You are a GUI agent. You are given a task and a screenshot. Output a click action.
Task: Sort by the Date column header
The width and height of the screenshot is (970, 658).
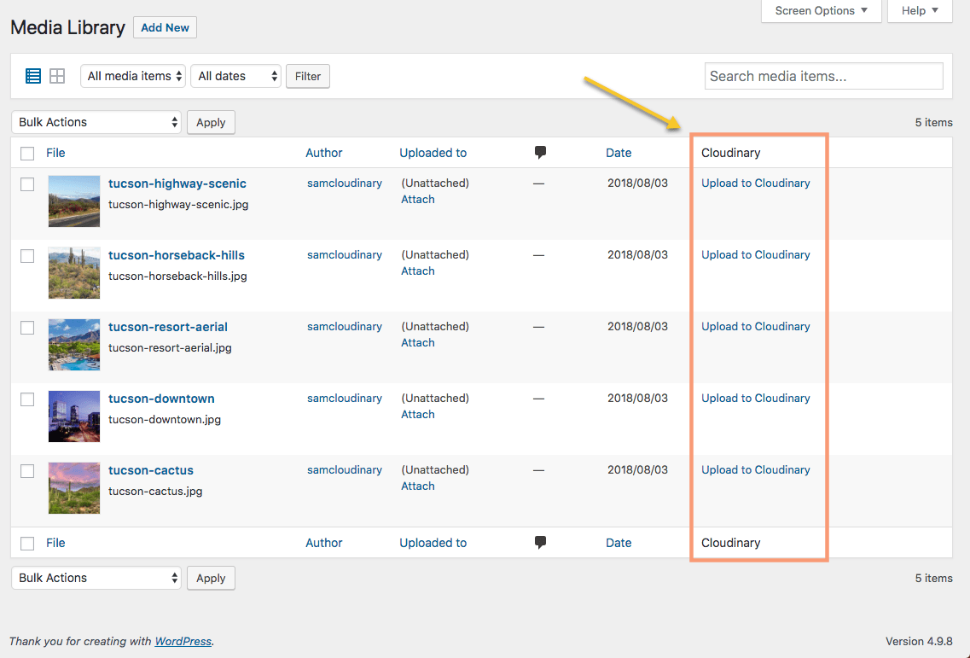coord(619,153)
